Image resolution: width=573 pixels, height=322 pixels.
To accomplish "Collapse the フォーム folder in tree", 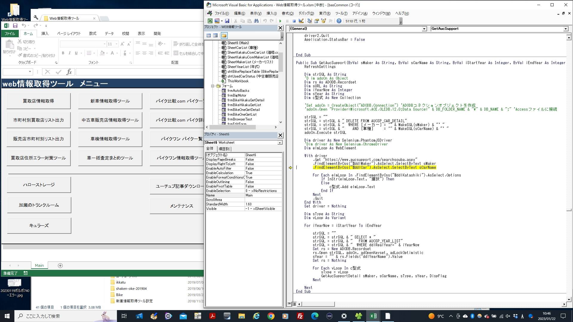I will tap(213, 86).
